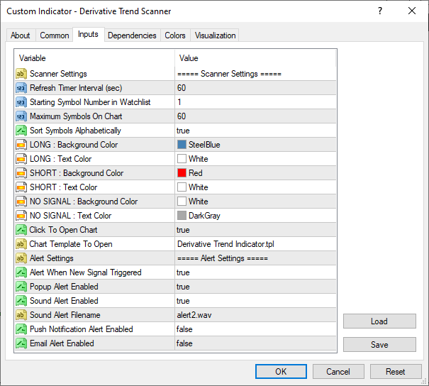The height and width of the screenshot is (386, 429).
Task: Toggle Alert When New Signal Triggered value
Action: pos(255,272)
